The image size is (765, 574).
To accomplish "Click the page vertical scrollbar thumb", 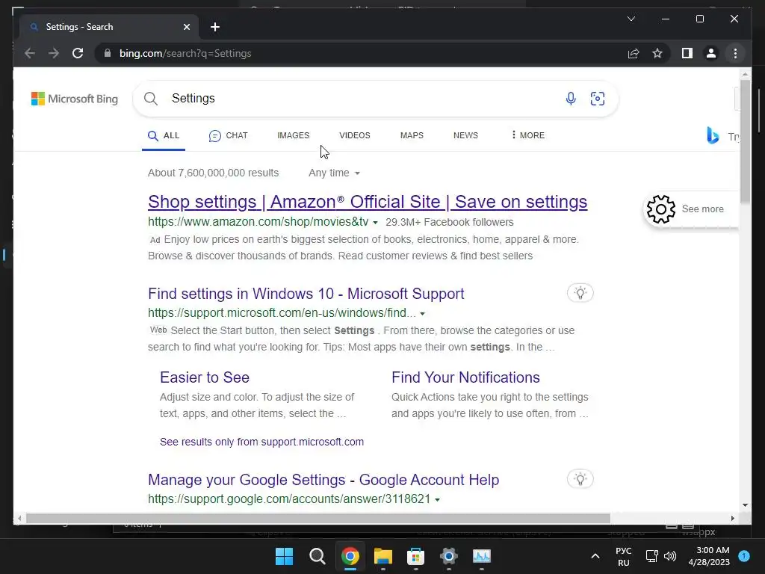I will (x=745, y=141).
